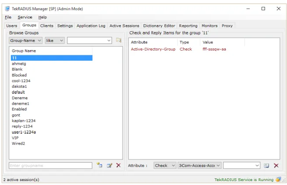Select the 'gont' group
287x185 pixels.
point(51,115)
